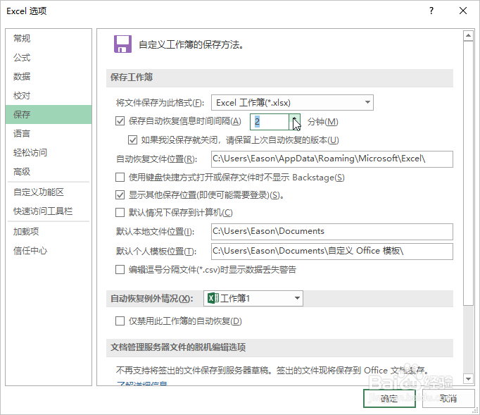Select the 保存 category
Viewport: 480px width, 415px height.
click(49, 115)
